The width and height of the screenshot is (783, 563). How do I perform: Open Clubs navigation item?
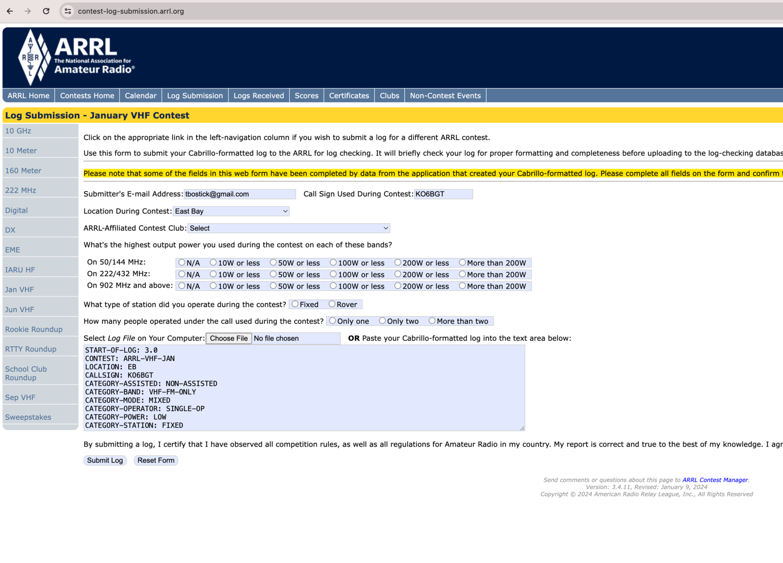(x=390, y=95)
